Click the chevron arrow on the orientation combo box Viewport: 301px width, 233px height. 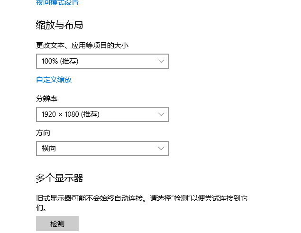161,149
